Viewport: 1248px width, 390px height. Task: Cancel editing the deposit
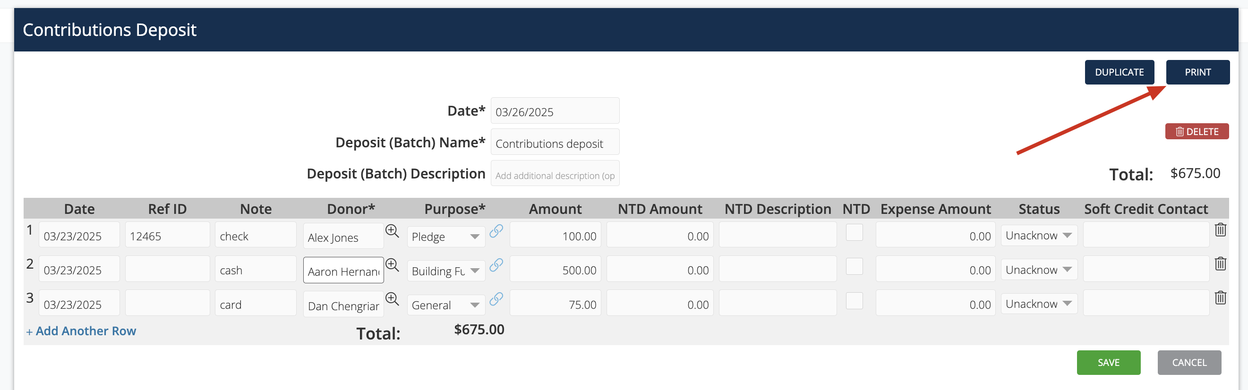click(x=1189, y=363)
